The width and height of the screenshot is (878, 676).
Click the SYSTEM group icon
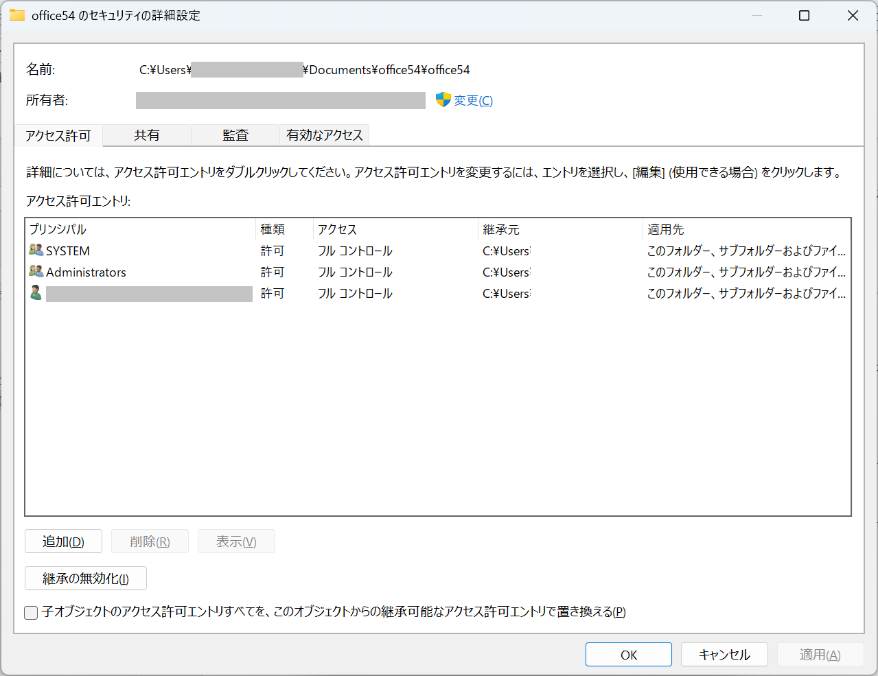point(36,250)
